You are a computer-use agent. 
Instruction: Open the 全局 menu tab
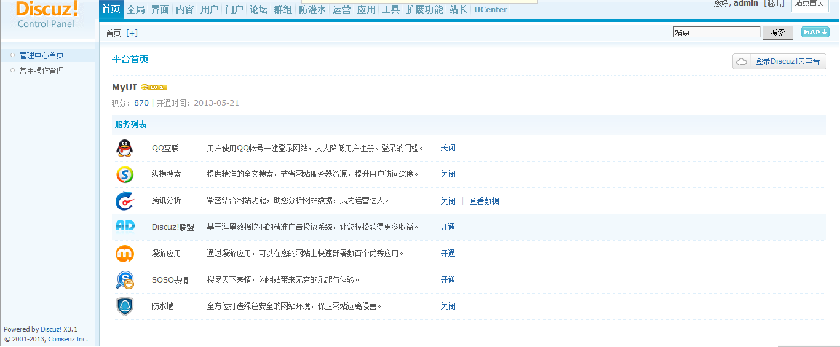click(135, 9)
